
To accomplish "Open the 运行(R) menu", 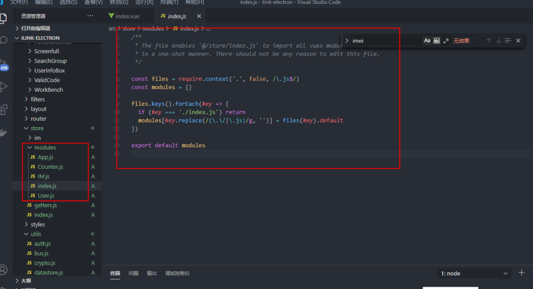I will coord(144,2).
